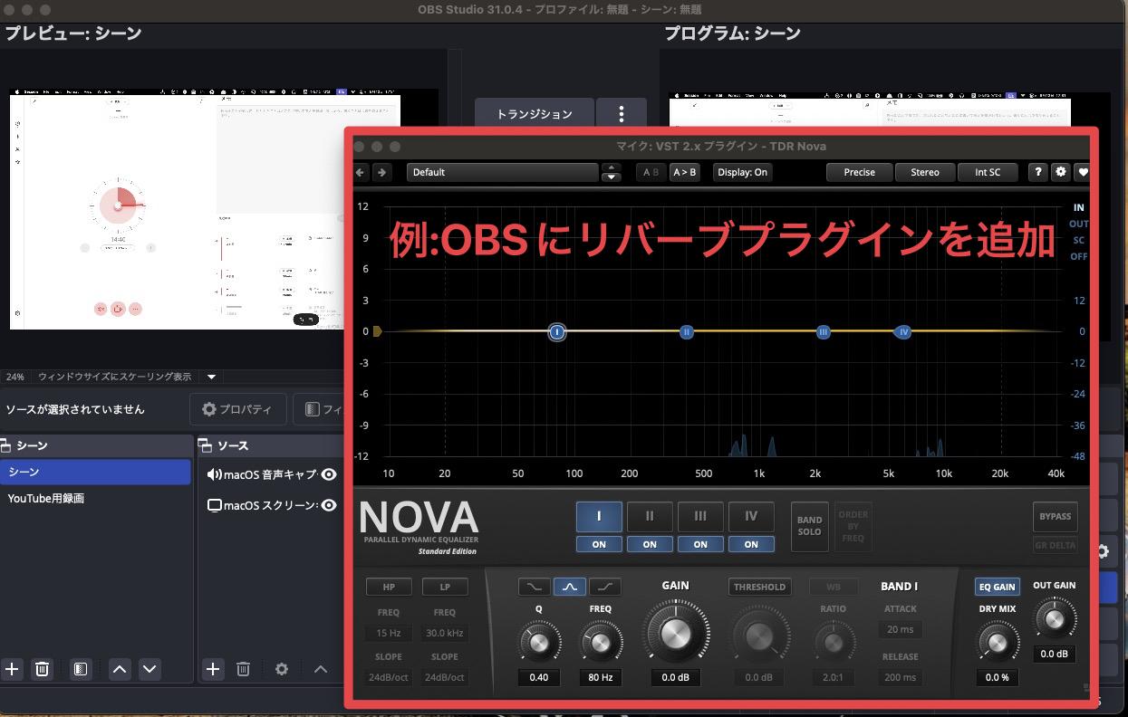Screen dimensions: 1128x717
Task: Delete the selected scene using the trash icon
Action: [x=42, y=669]
